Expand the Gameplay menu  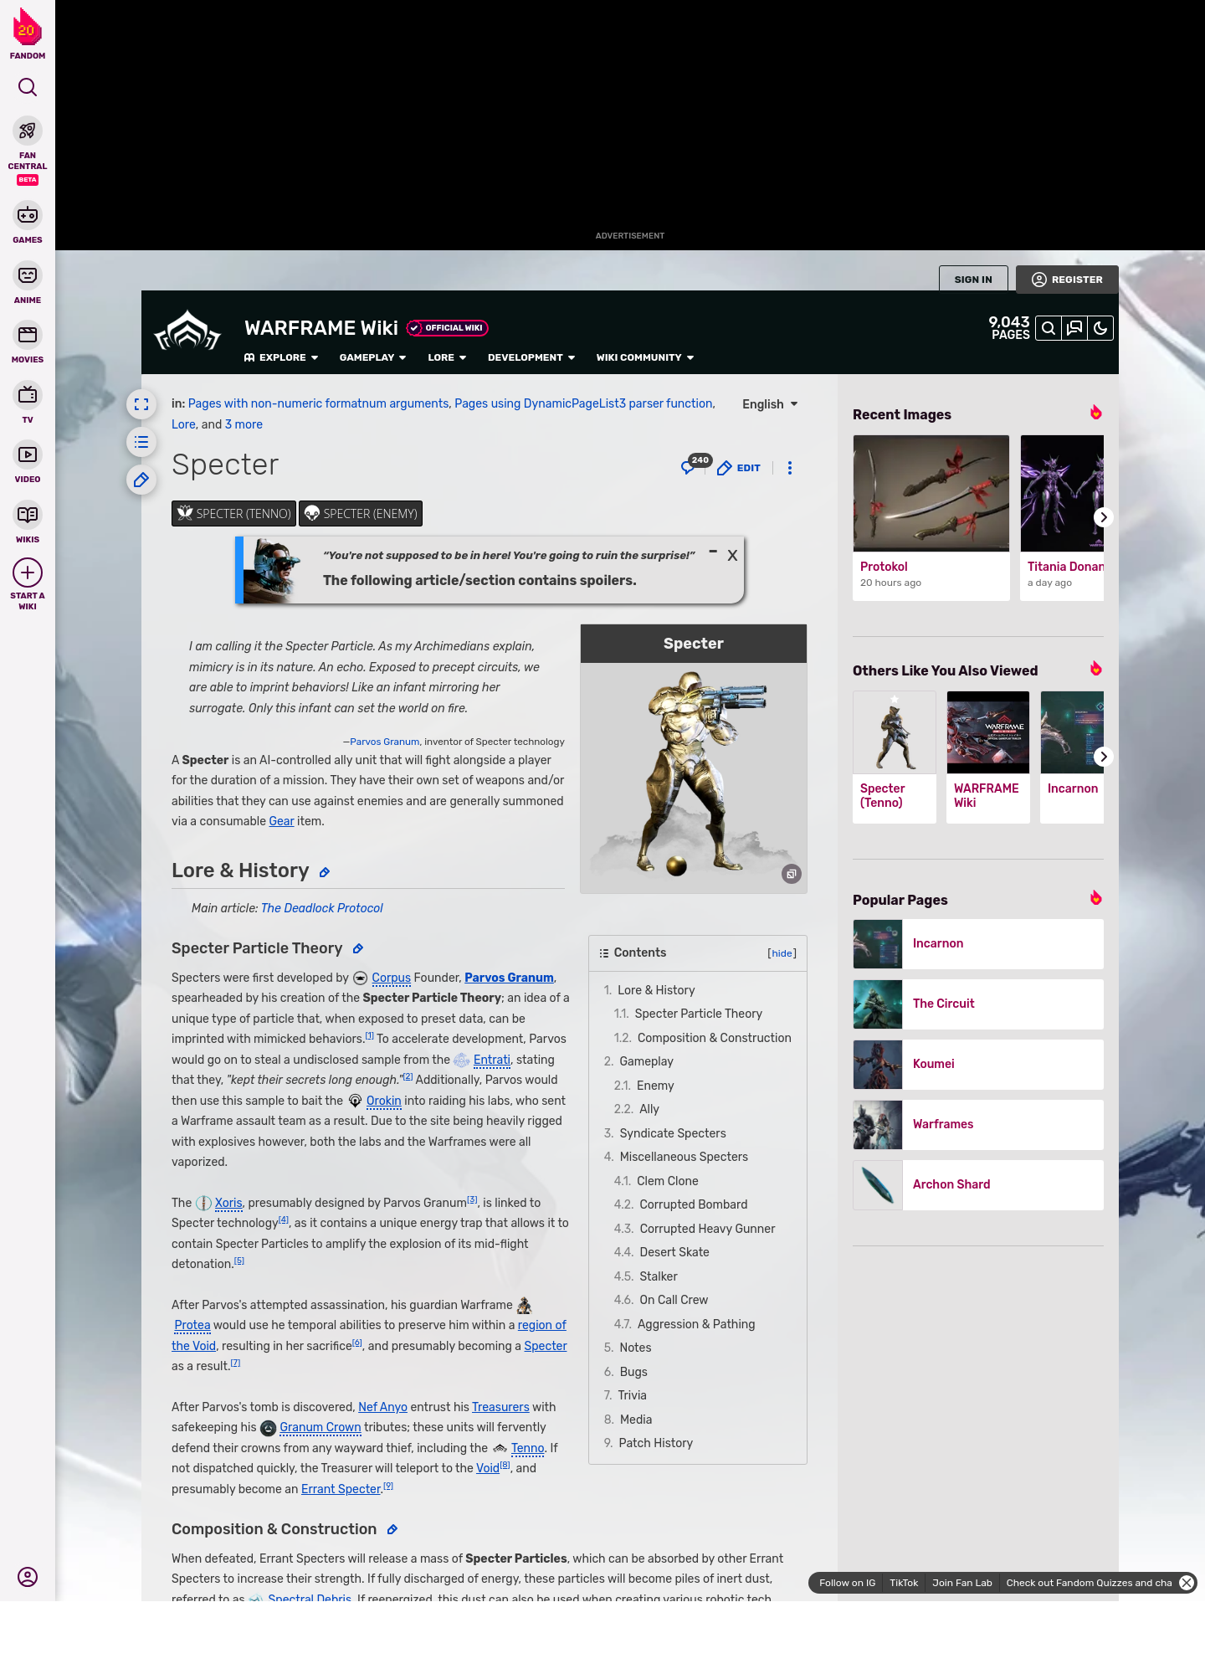point(372,357)
